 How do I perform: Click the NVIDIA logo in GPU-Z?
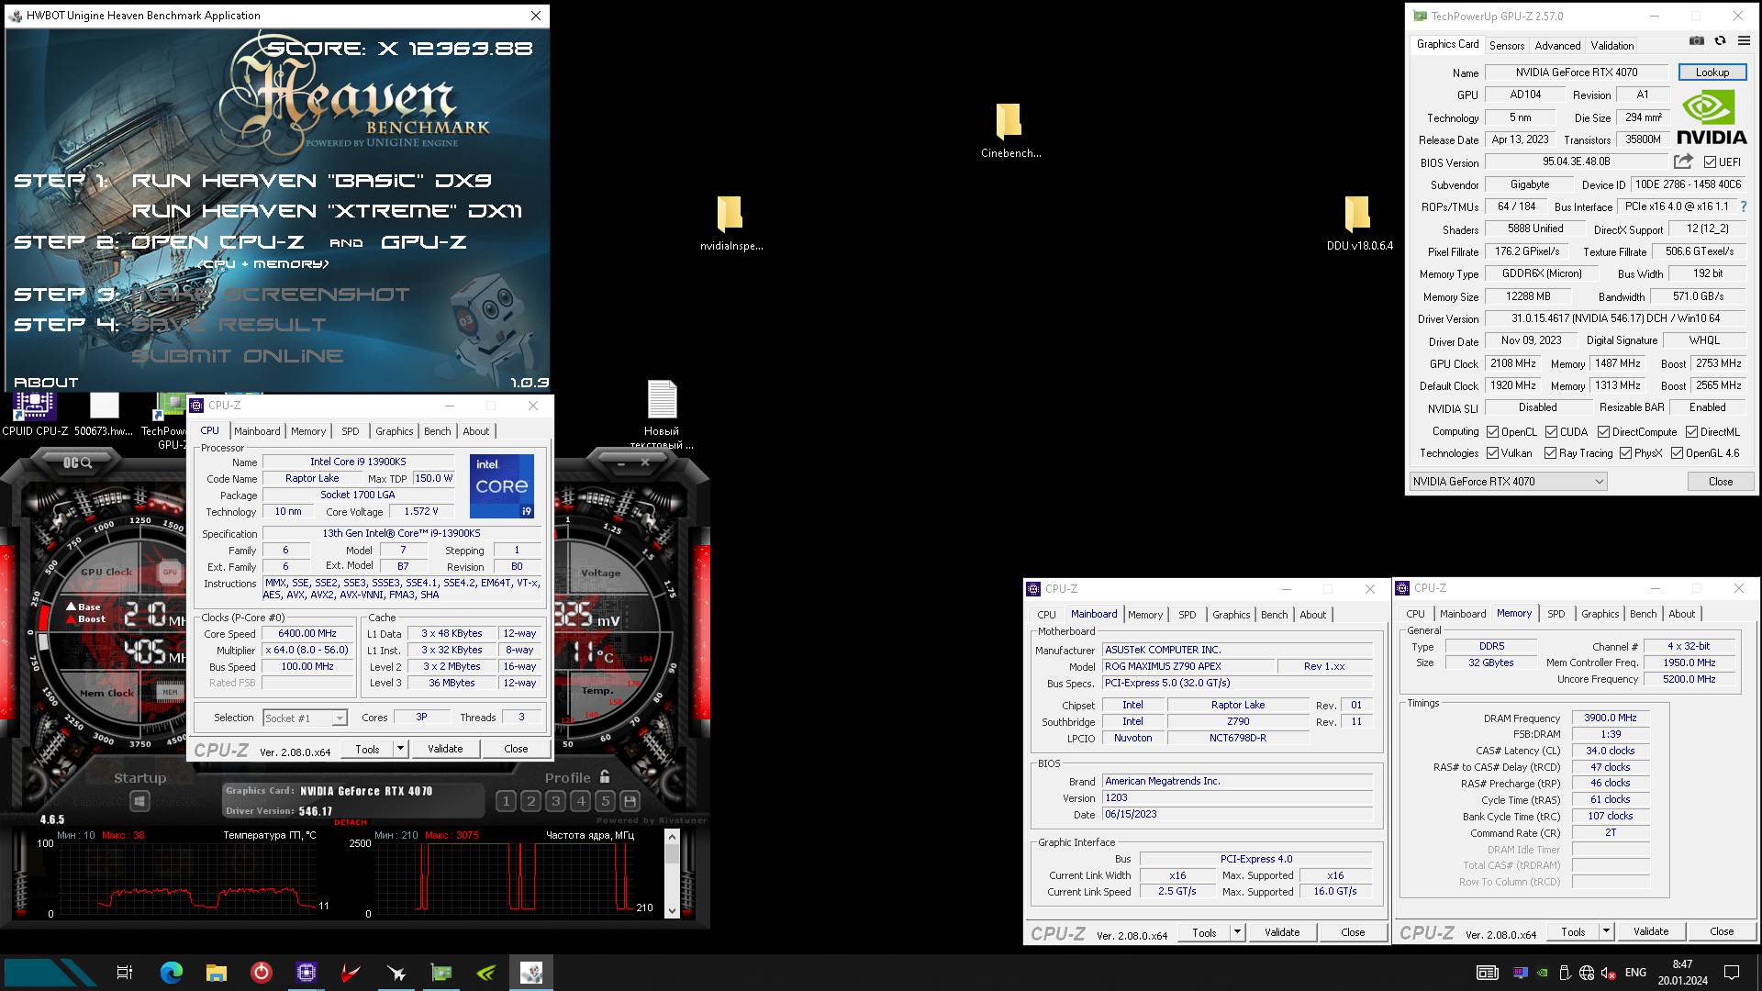pos(1712,117)
